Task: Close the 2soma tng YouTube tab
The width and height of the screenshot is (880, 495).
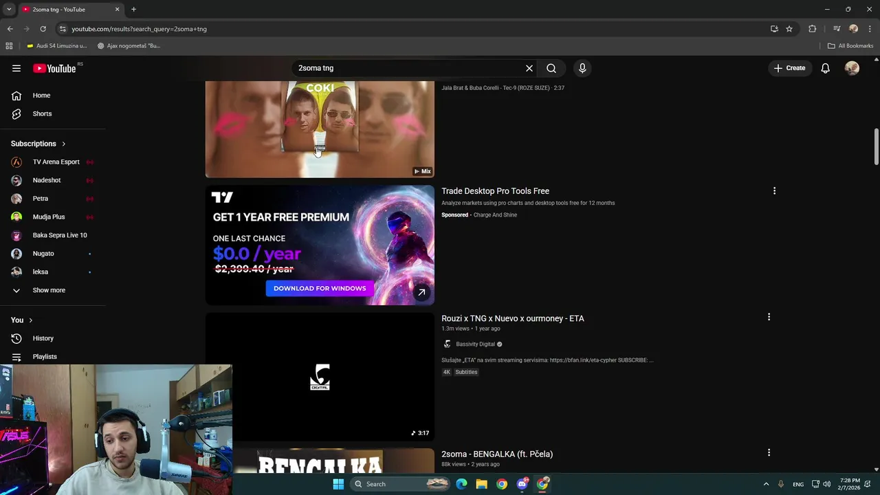Action: [x=117, y=10]
